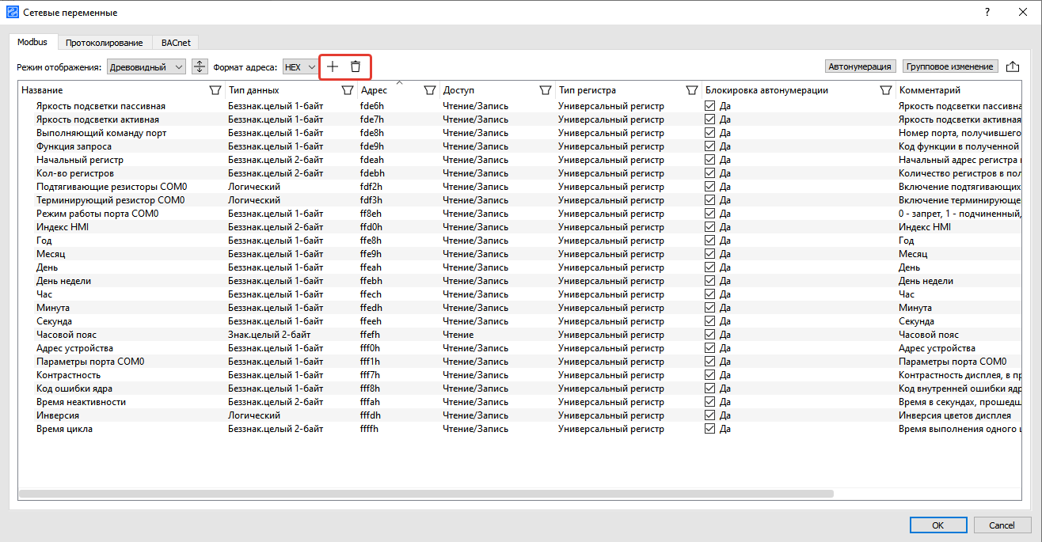Screen dimensions: 1042x542
Task: Click the trash icon to delete variable
Action: point(356,67)
